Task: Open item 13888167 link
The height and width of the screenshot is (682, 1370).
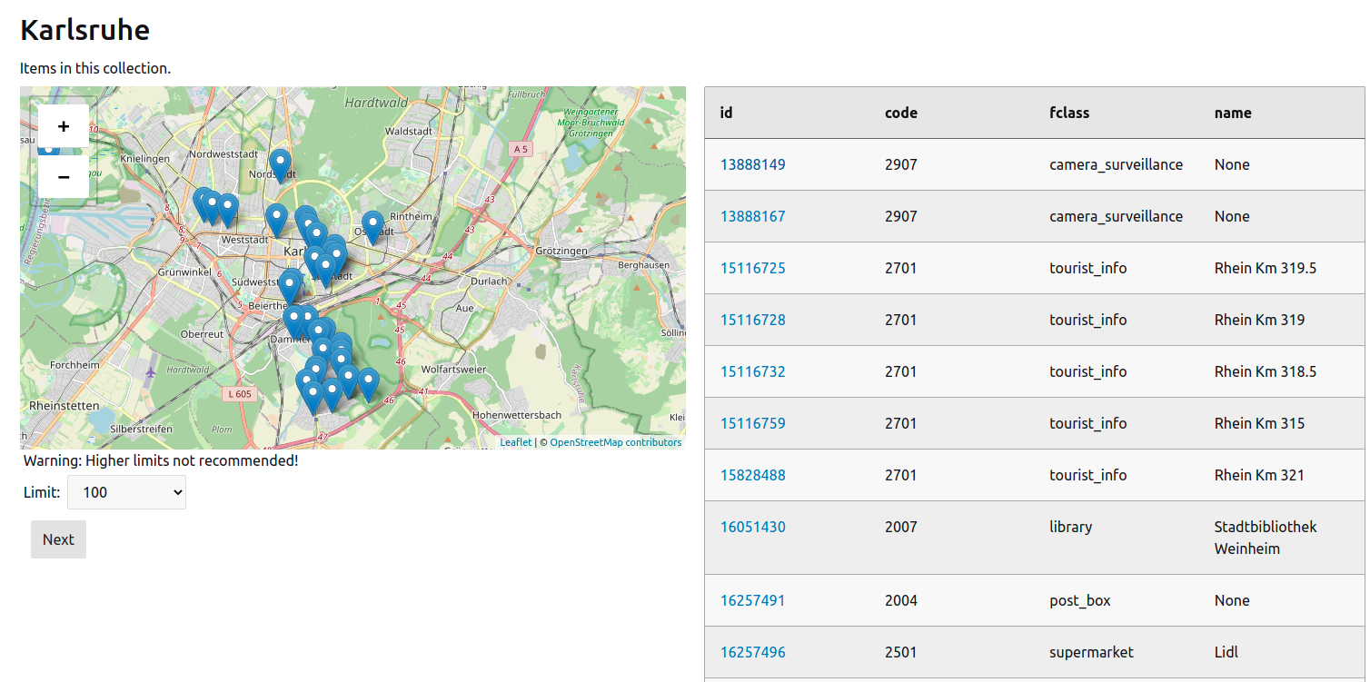Action: click(x=752, y=216)
